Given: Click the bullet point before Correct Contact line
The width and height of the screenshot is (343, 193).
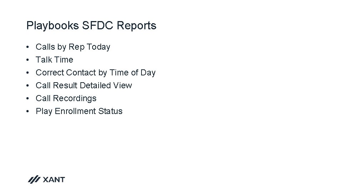Looking at the screenshot, I should tap(28, 73).
